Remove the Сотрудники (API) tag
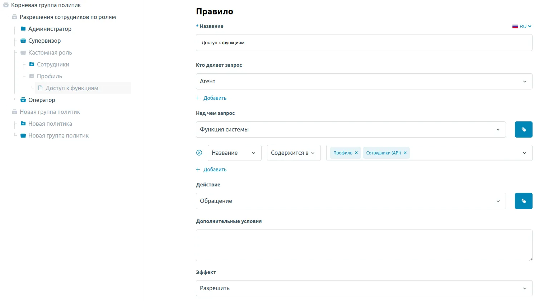 [x=405, y=153]
